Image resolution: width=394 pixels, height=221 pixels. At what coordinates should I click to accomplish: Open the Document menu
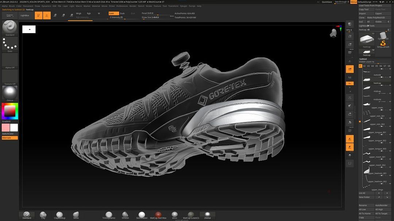point(28,6)
